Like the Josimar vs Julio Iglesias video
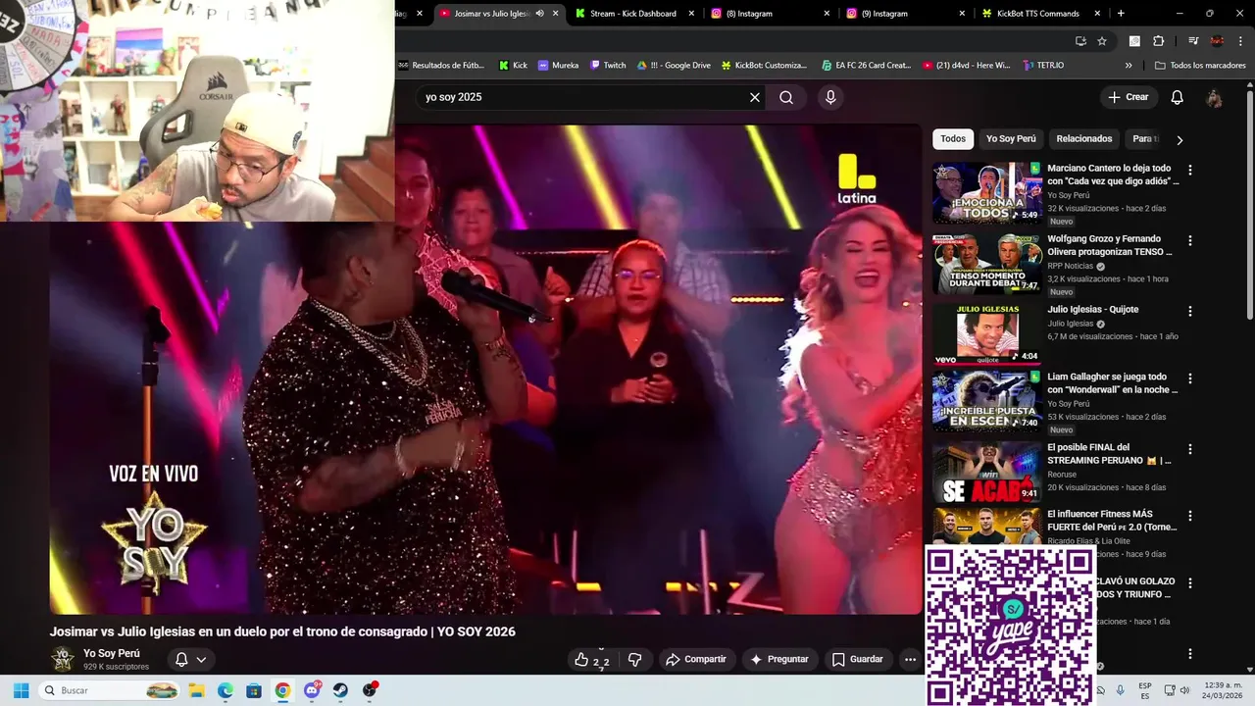The width and height of the screenshot is (1255, 706). click(592, 660)
